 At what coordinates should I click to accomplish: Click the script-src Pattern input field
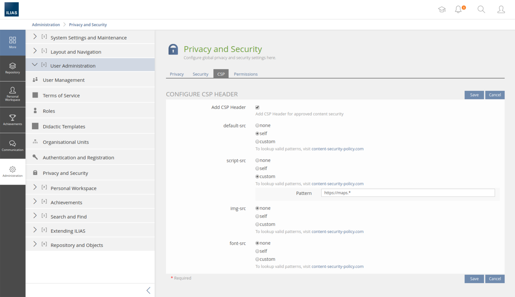(408, 193)
